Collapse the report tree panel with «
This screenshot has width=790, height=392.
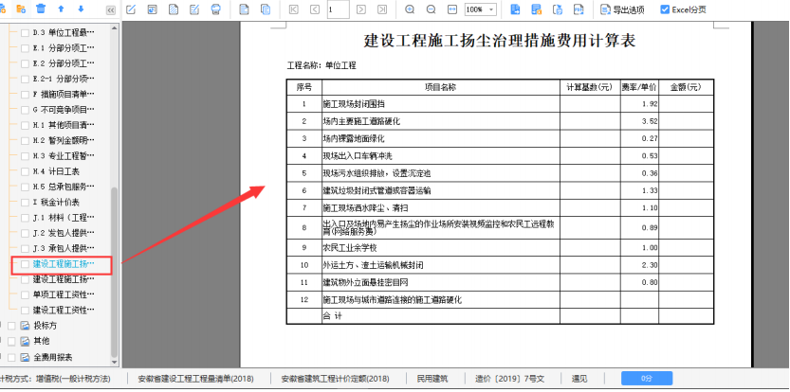click(111, 9)
